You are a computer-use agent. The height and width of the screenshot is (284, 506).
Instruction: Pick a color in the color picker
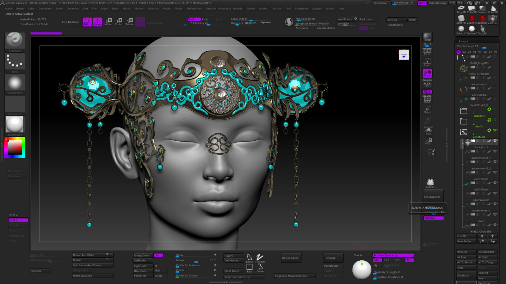[15, 147]
